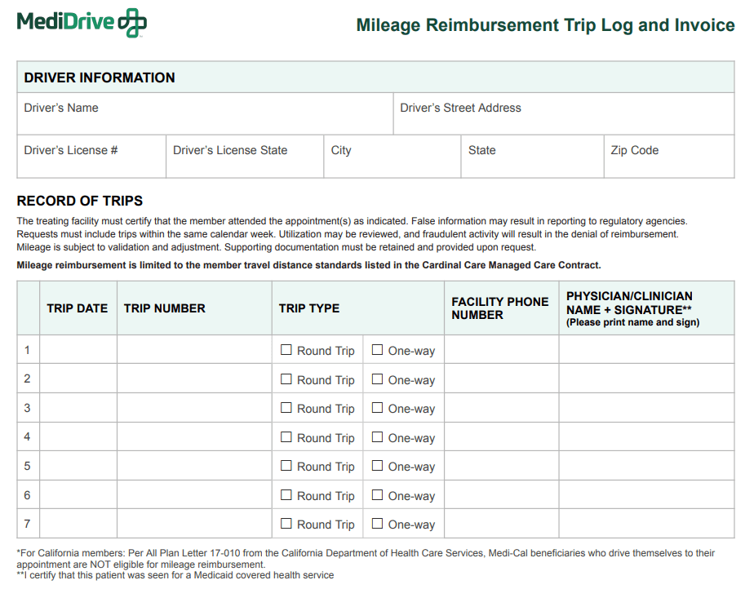The image size is (754, 589).
Task: Click Trip Date cell in row 4
Action: tap(78, 436)
